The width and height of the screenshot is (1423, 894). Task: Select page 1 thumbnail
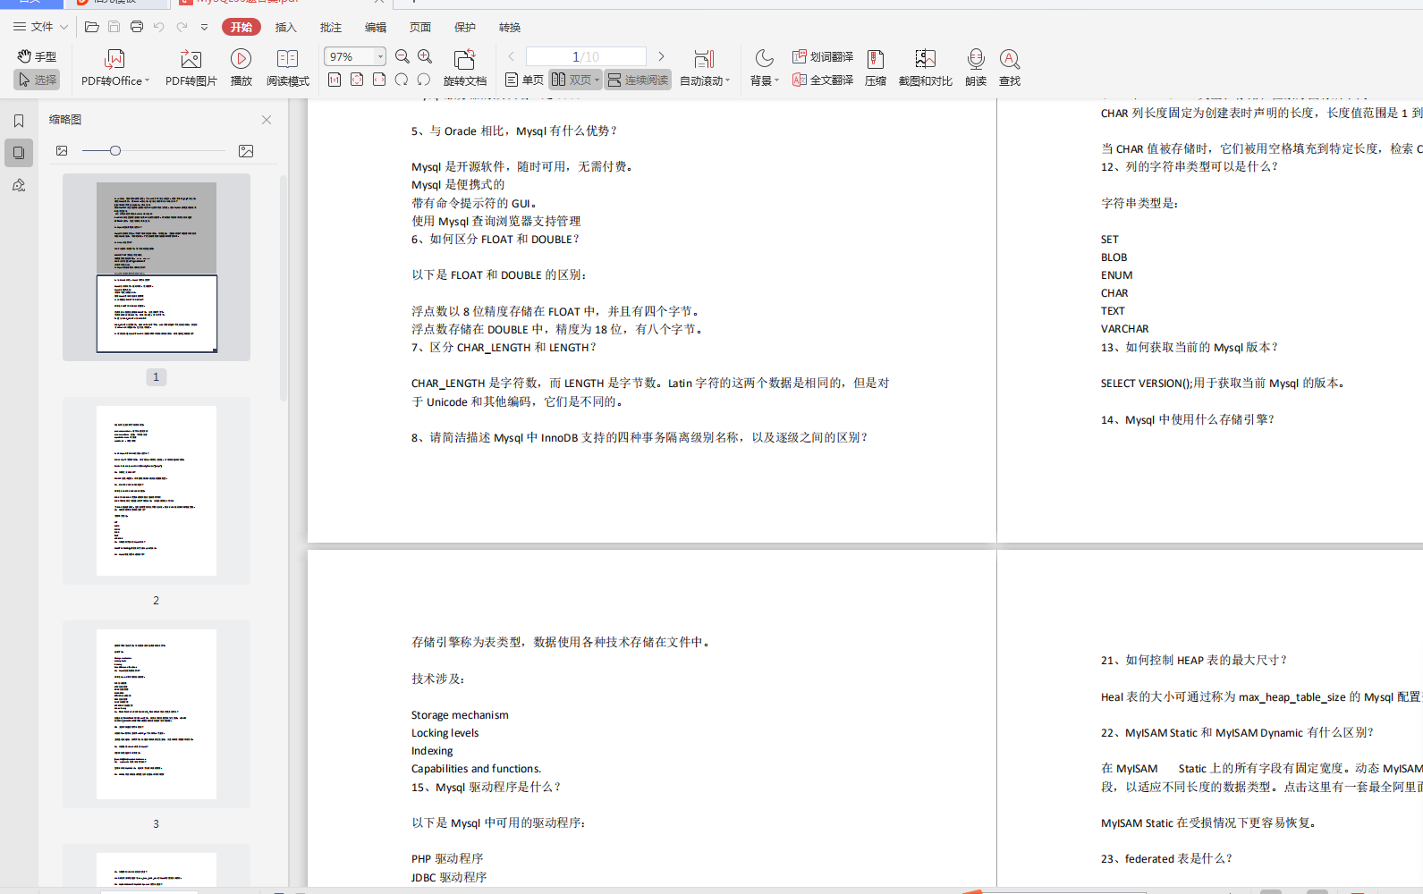click(157, 267)
